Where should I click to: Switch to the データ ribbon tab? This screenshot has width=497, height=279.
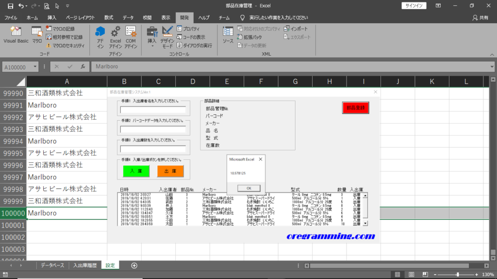pyautogui.click(x=128, y=17)
